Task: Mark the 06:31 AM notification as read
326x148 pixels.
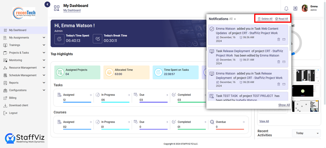Action: coord(284,62)
